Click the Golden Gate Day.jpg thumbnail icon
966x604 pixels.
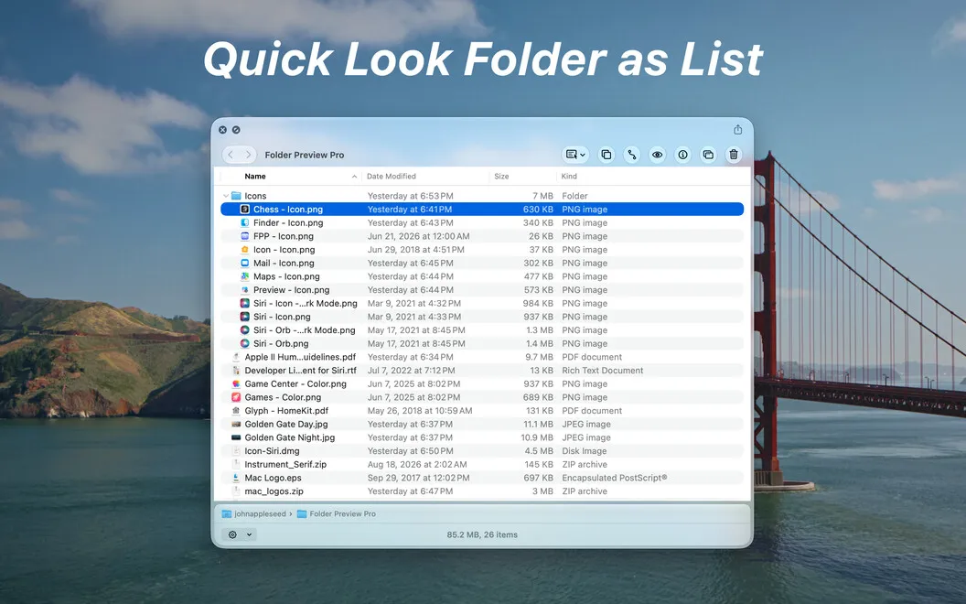tap(236, 424)
